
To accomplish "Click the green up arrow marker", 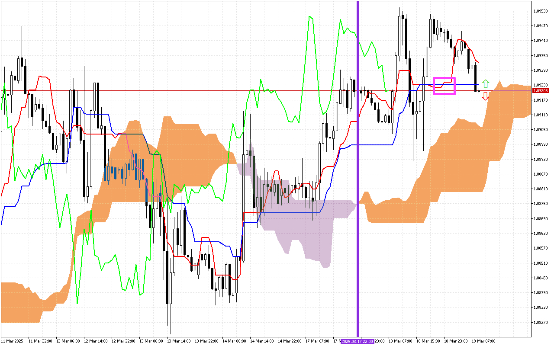I will (x=486, y=83).
